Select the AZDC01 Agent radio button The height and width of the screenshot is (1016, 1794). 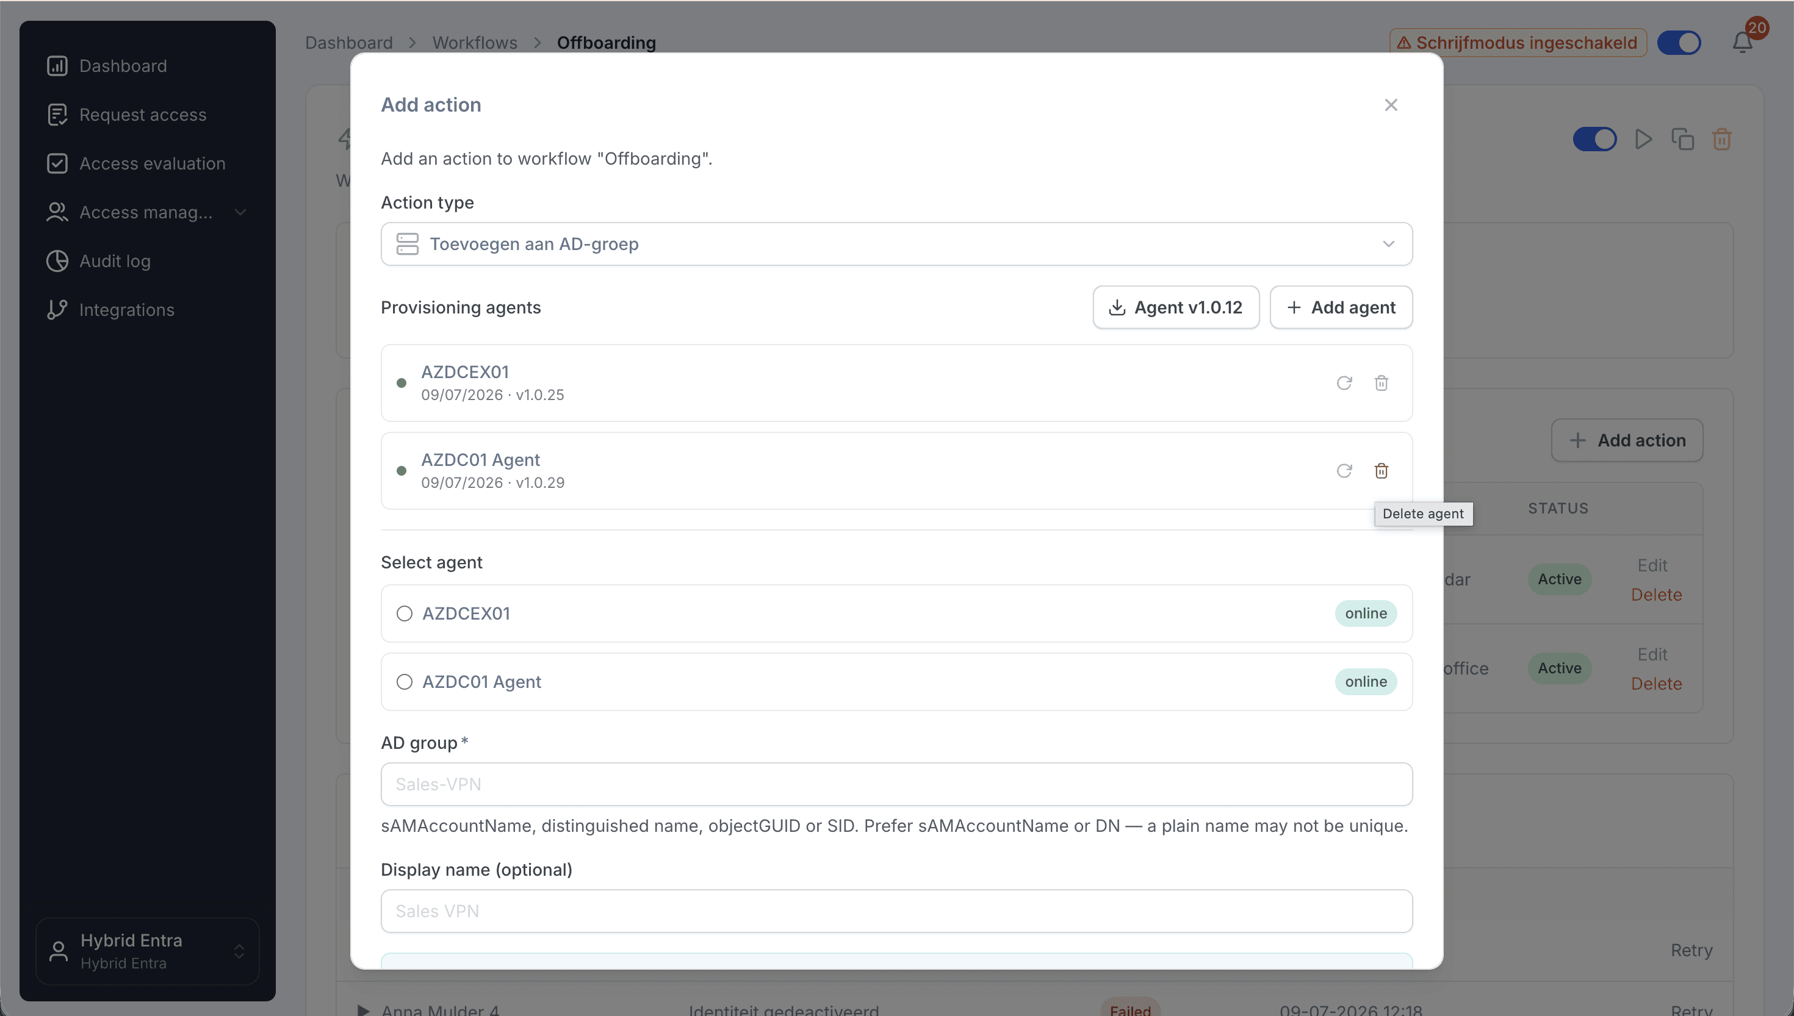pyautogui.click(x=405, y=682)
